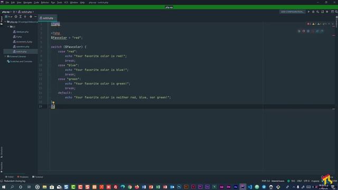Screen dimensions: 338x190
Task: Open file in Opera browser icon
Action: [313, 31]
